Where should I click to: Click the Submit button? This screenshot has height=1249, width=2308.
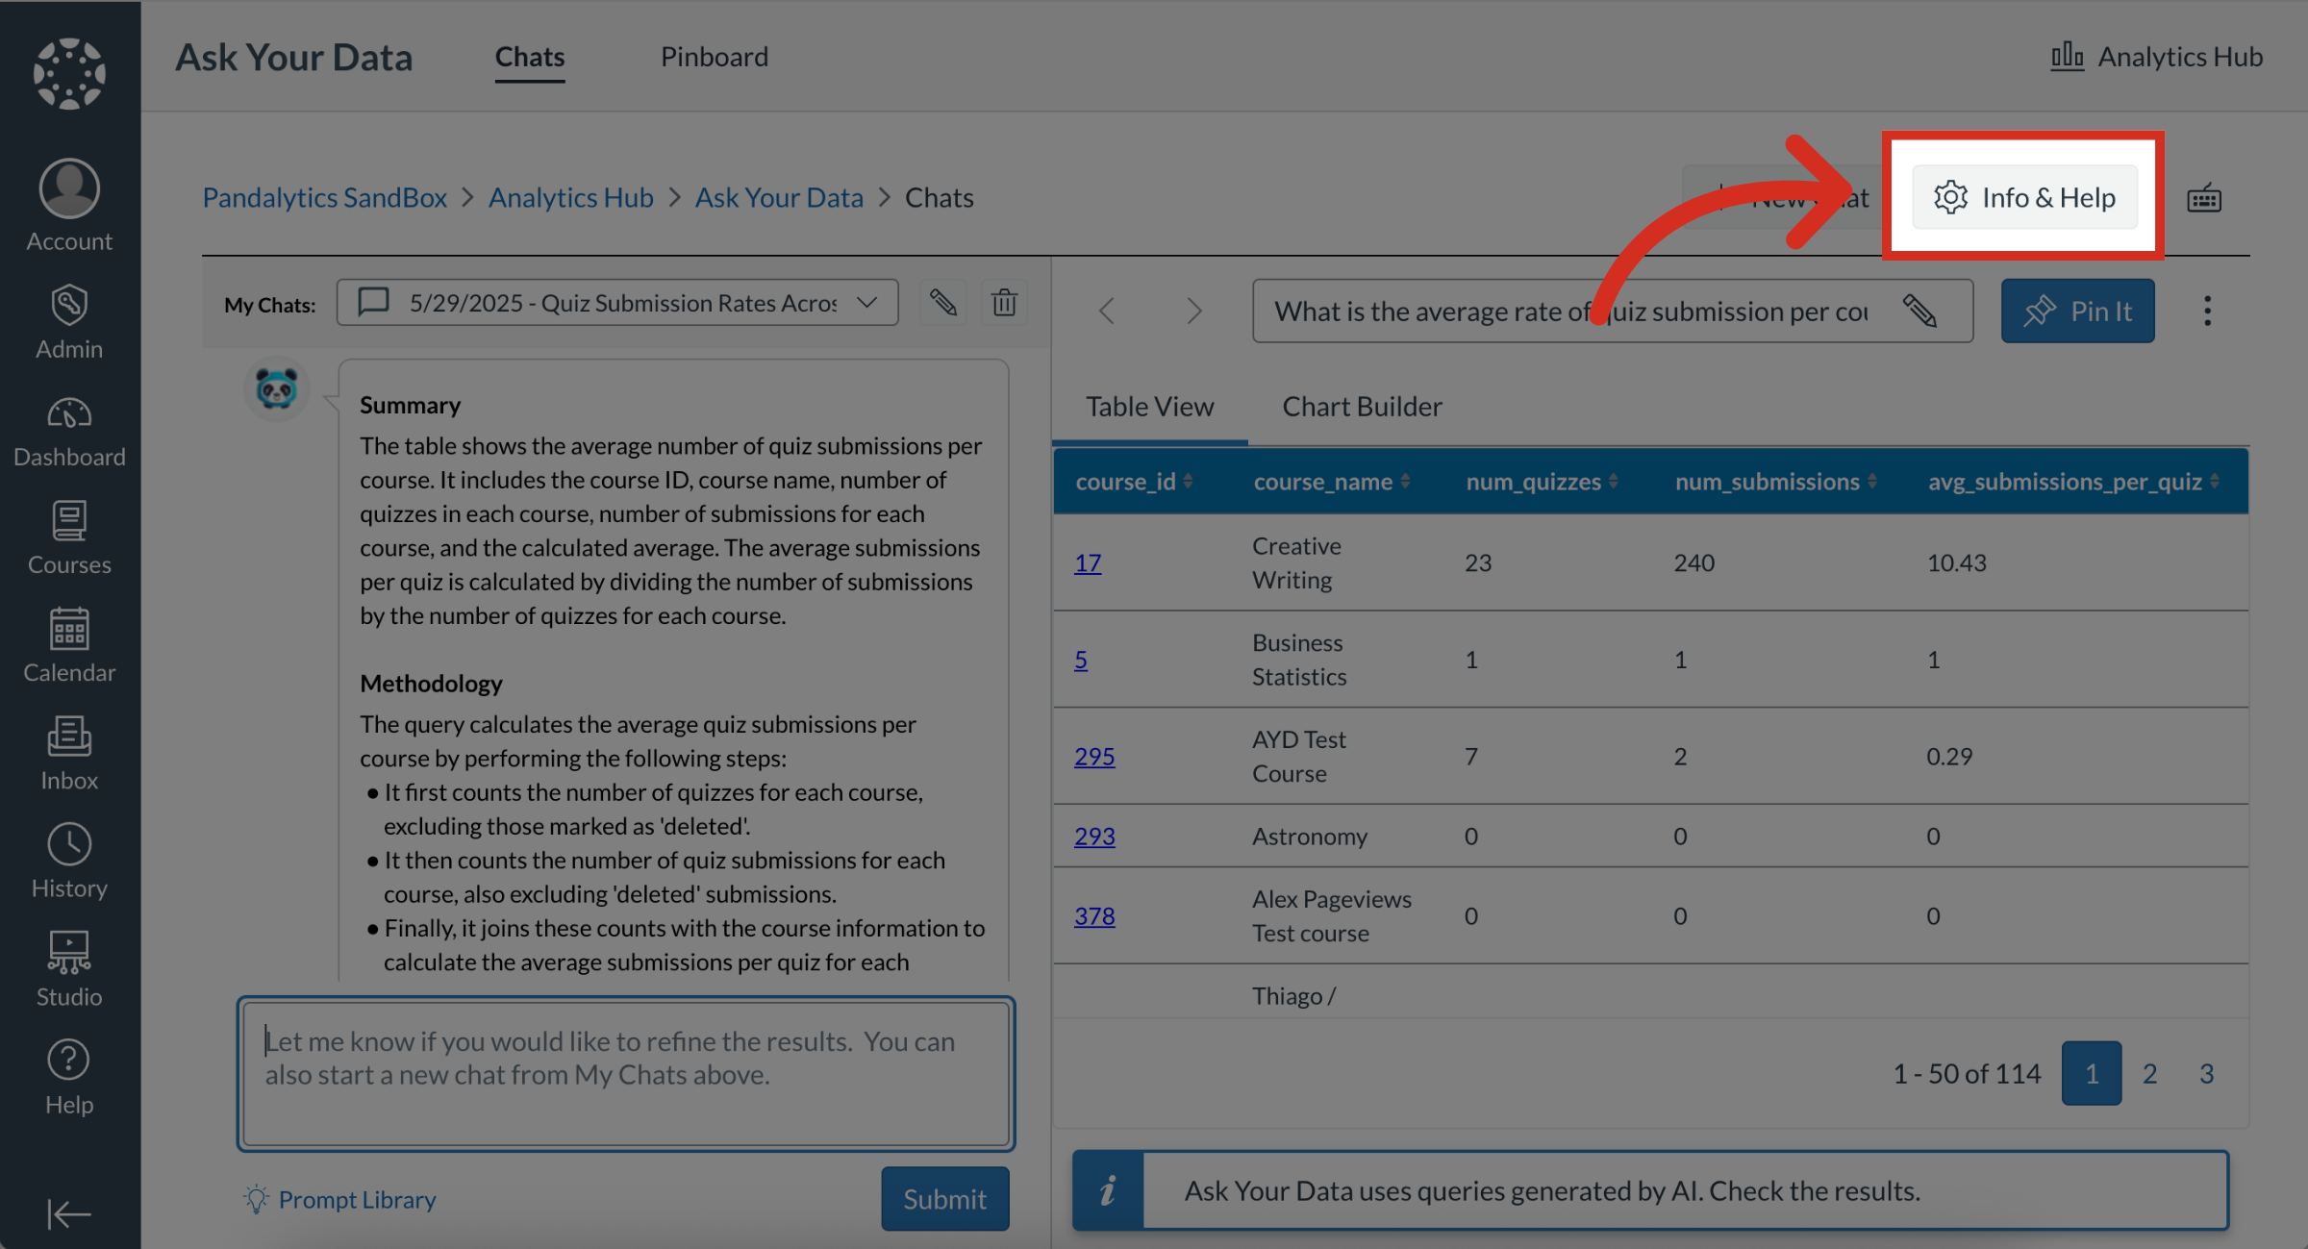tap(944, 1198)
